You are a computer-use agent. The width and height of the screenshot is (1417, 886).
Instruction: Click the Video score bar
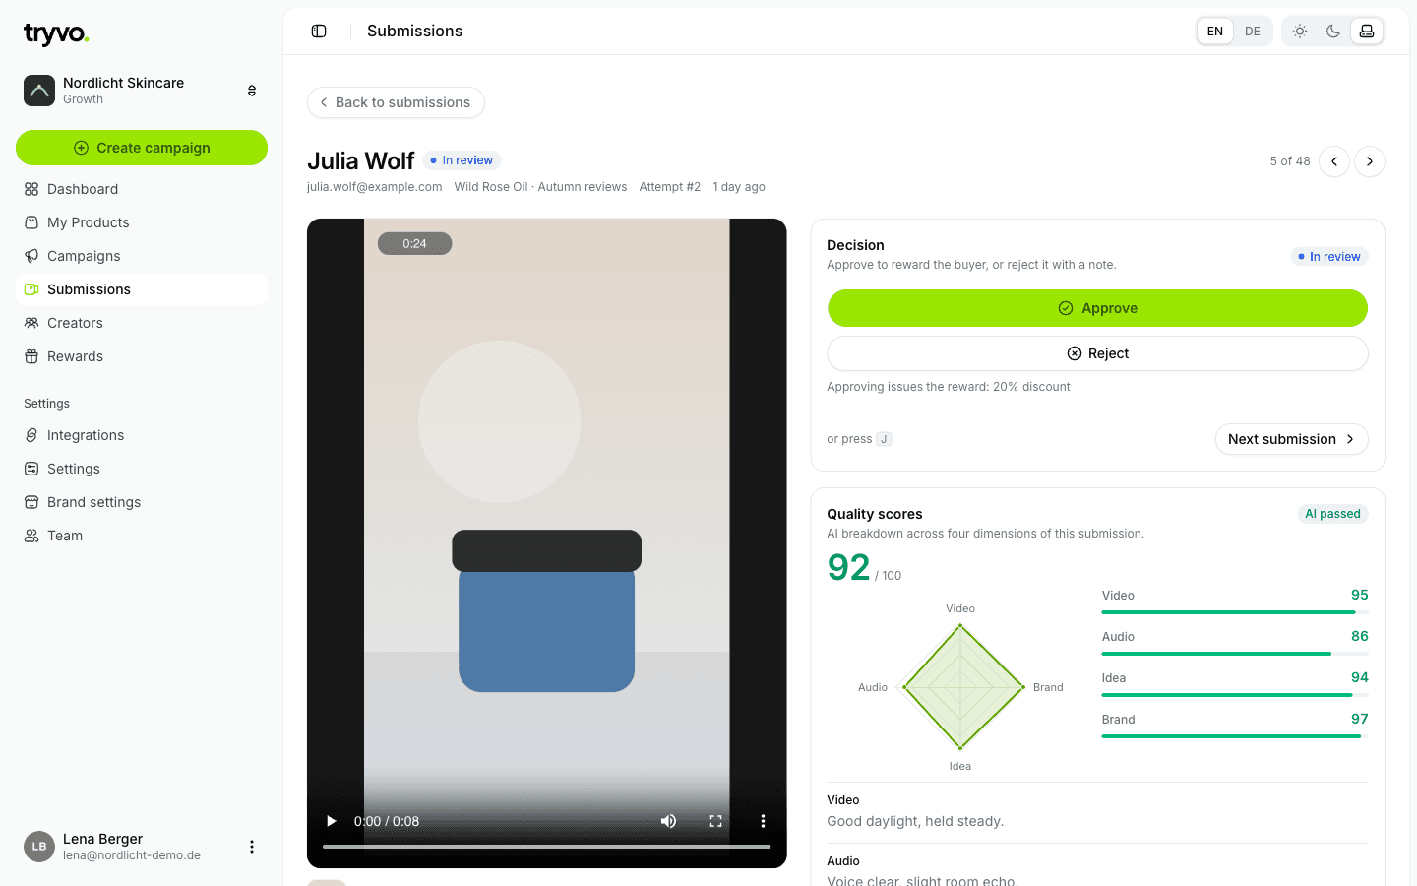coord(1235,612)
